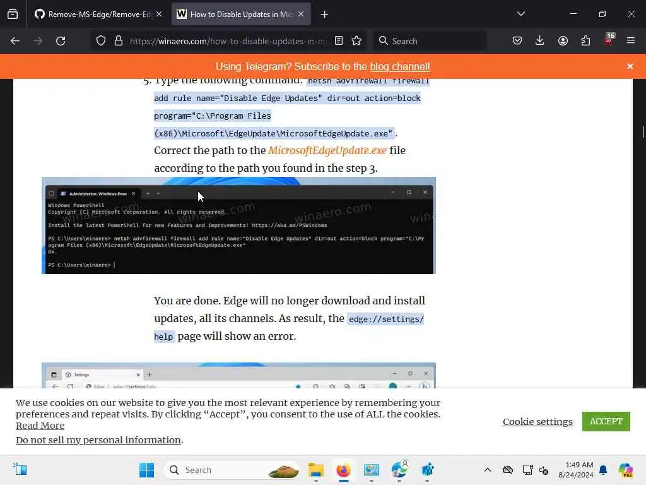Show hidden system tray icons chevron
Viewport: 646px width, 485px height.
(x=488, y=470)
